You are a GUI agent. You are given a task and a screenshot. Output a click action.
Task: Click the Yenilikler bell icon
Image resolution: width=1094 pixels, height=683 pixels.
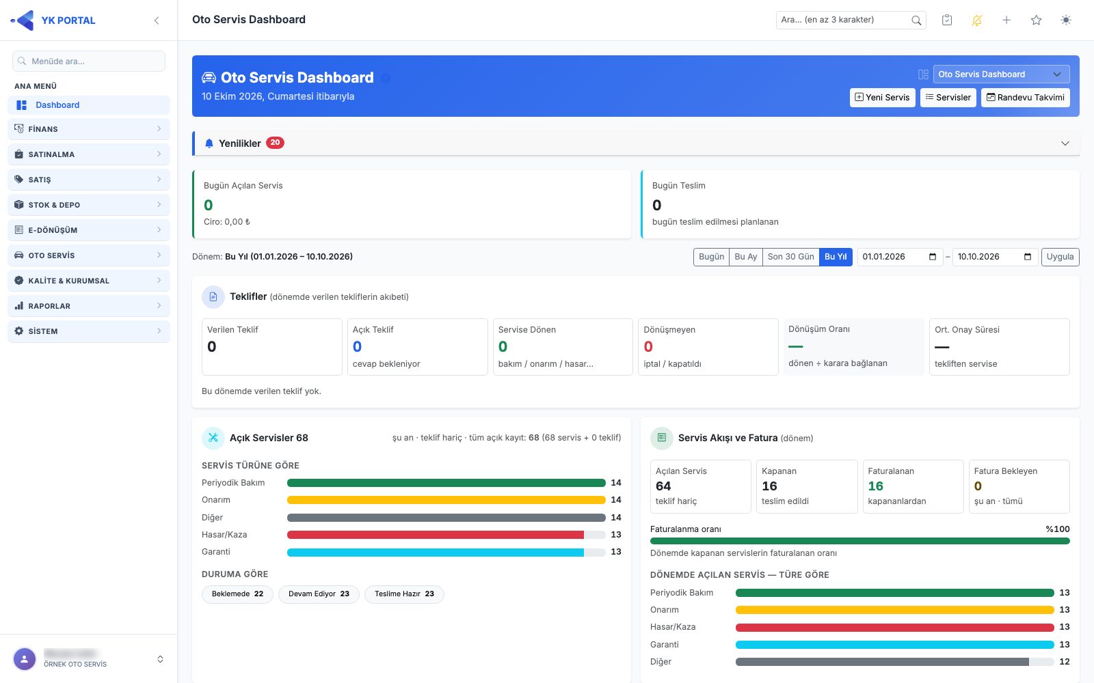(x=209, y=143)
